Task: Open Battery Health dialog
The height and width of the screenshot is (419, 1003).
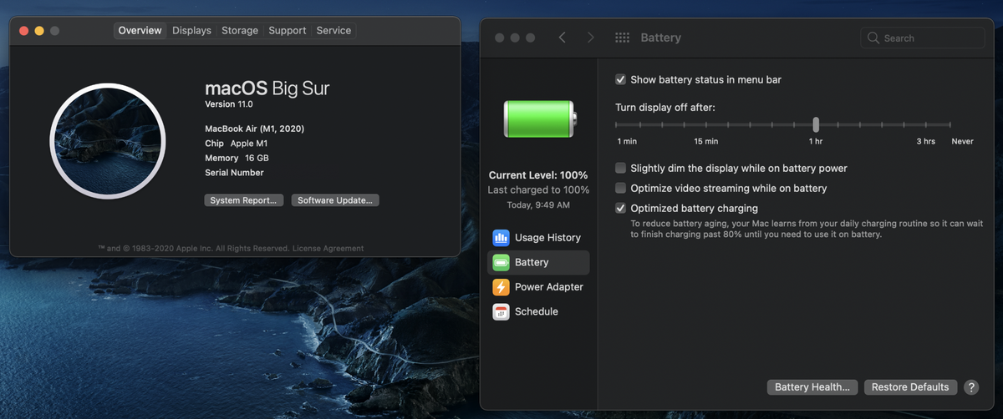Action: pos(812,387)
